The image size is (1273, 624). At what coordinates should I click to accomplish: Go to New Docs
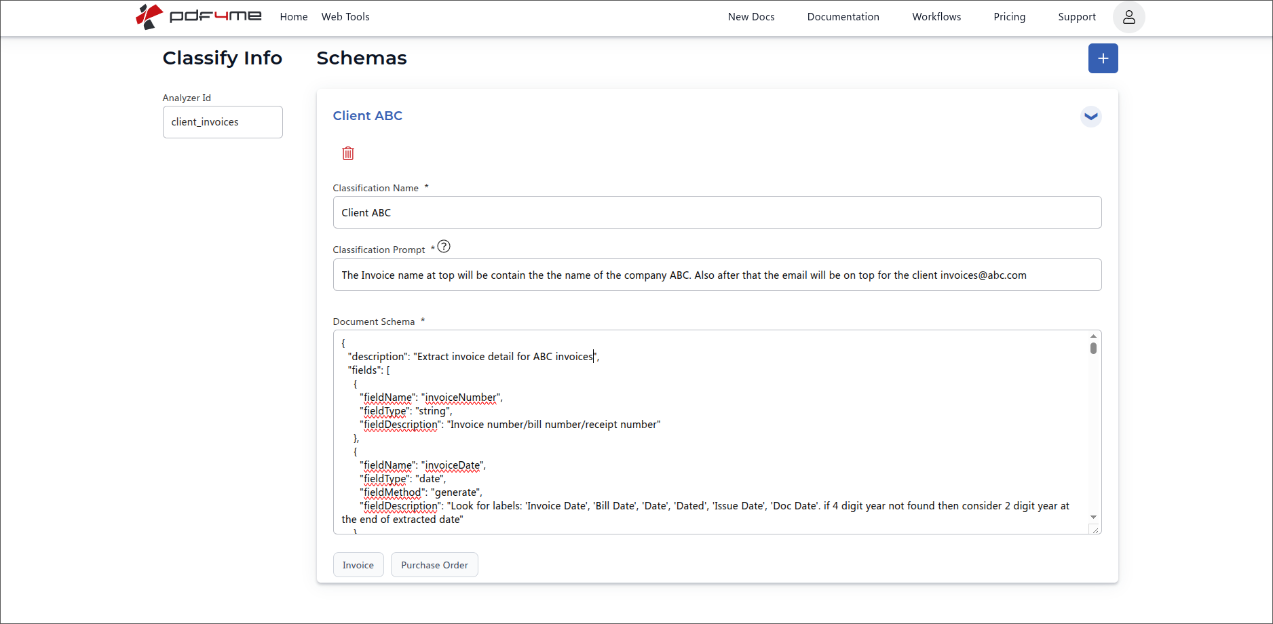tap(751, 17)
